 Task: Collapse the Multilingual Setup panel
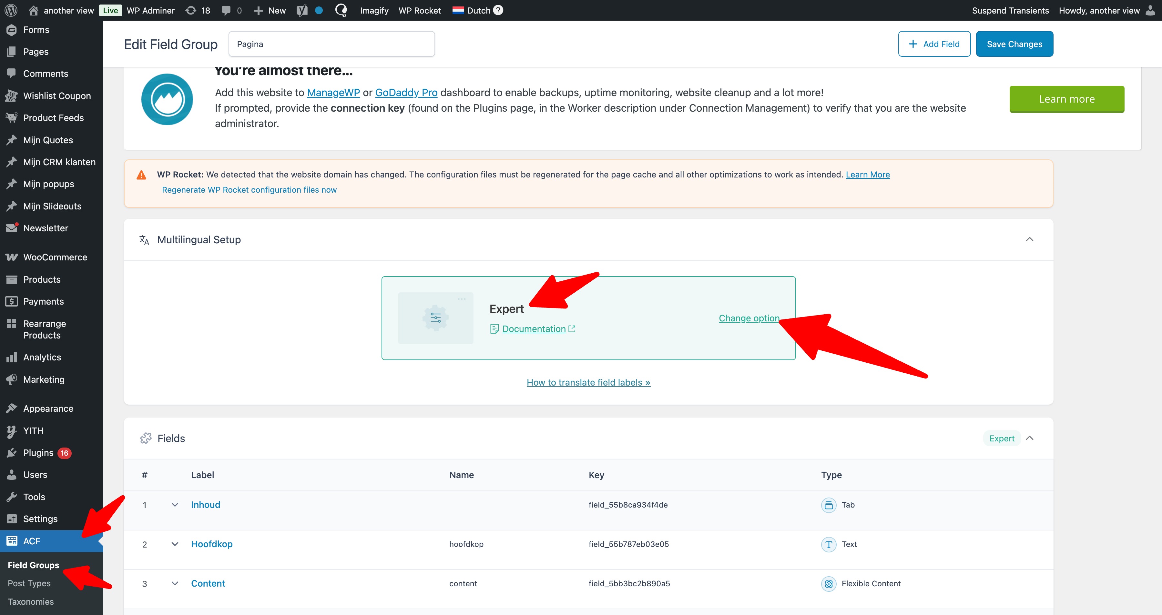[1029, 239]
